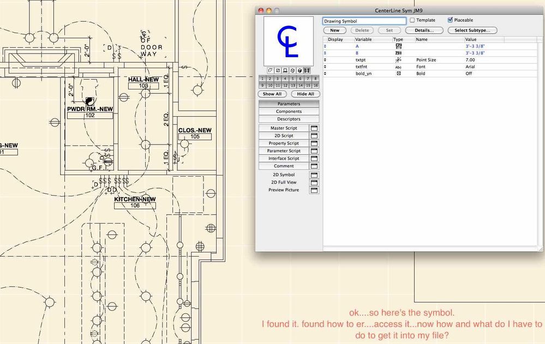Click the boolean type icon on the bold_yn row
The image size is (545, 344).
click(399, 73)
